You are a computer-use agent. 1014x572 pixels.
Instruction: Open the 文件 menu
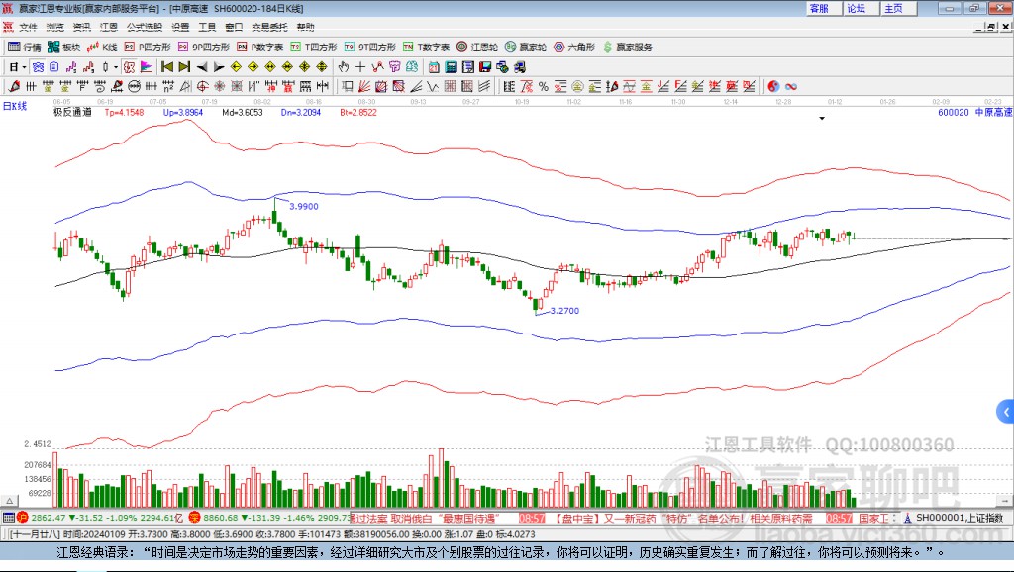(28, 27)
